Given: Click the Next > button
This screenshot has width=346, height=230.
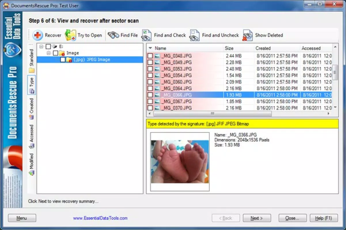Looking at the screenshot, I should (x=257, y=218).
